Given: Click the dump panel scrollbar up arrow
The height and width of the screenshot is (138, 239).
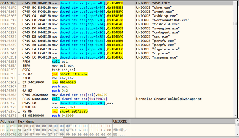Looking at the screenshot, I should click(x=237, y=121).
